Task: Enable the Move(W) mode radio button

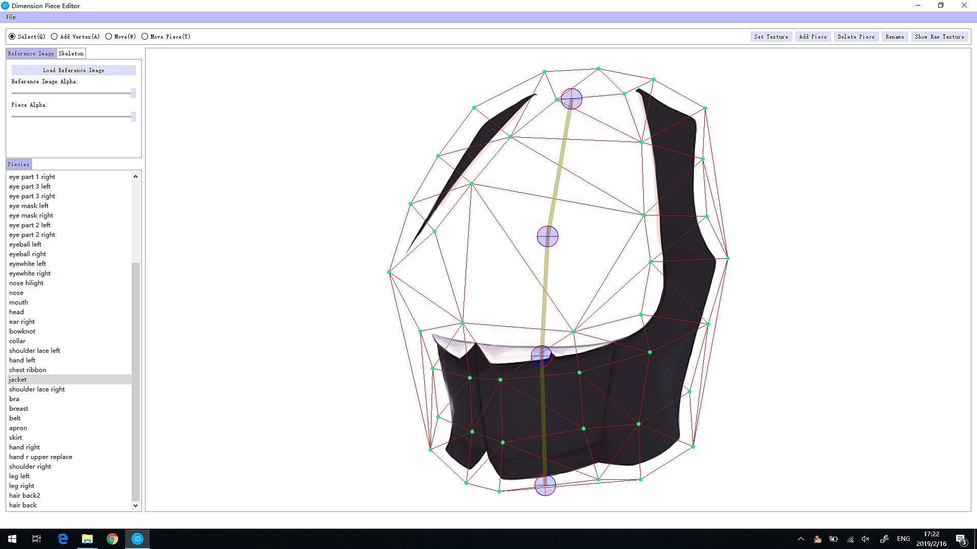Action: click(108, 37)
